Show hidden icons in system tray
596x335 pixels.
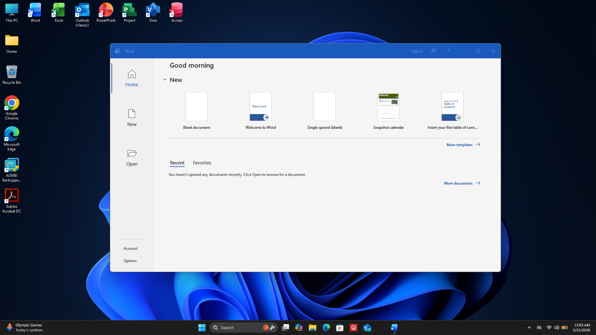tap(529, 328)
